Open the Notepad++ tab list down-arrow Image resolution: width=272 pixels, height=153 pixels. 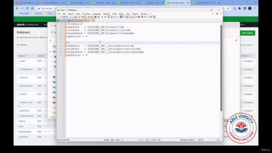[217, 14]
